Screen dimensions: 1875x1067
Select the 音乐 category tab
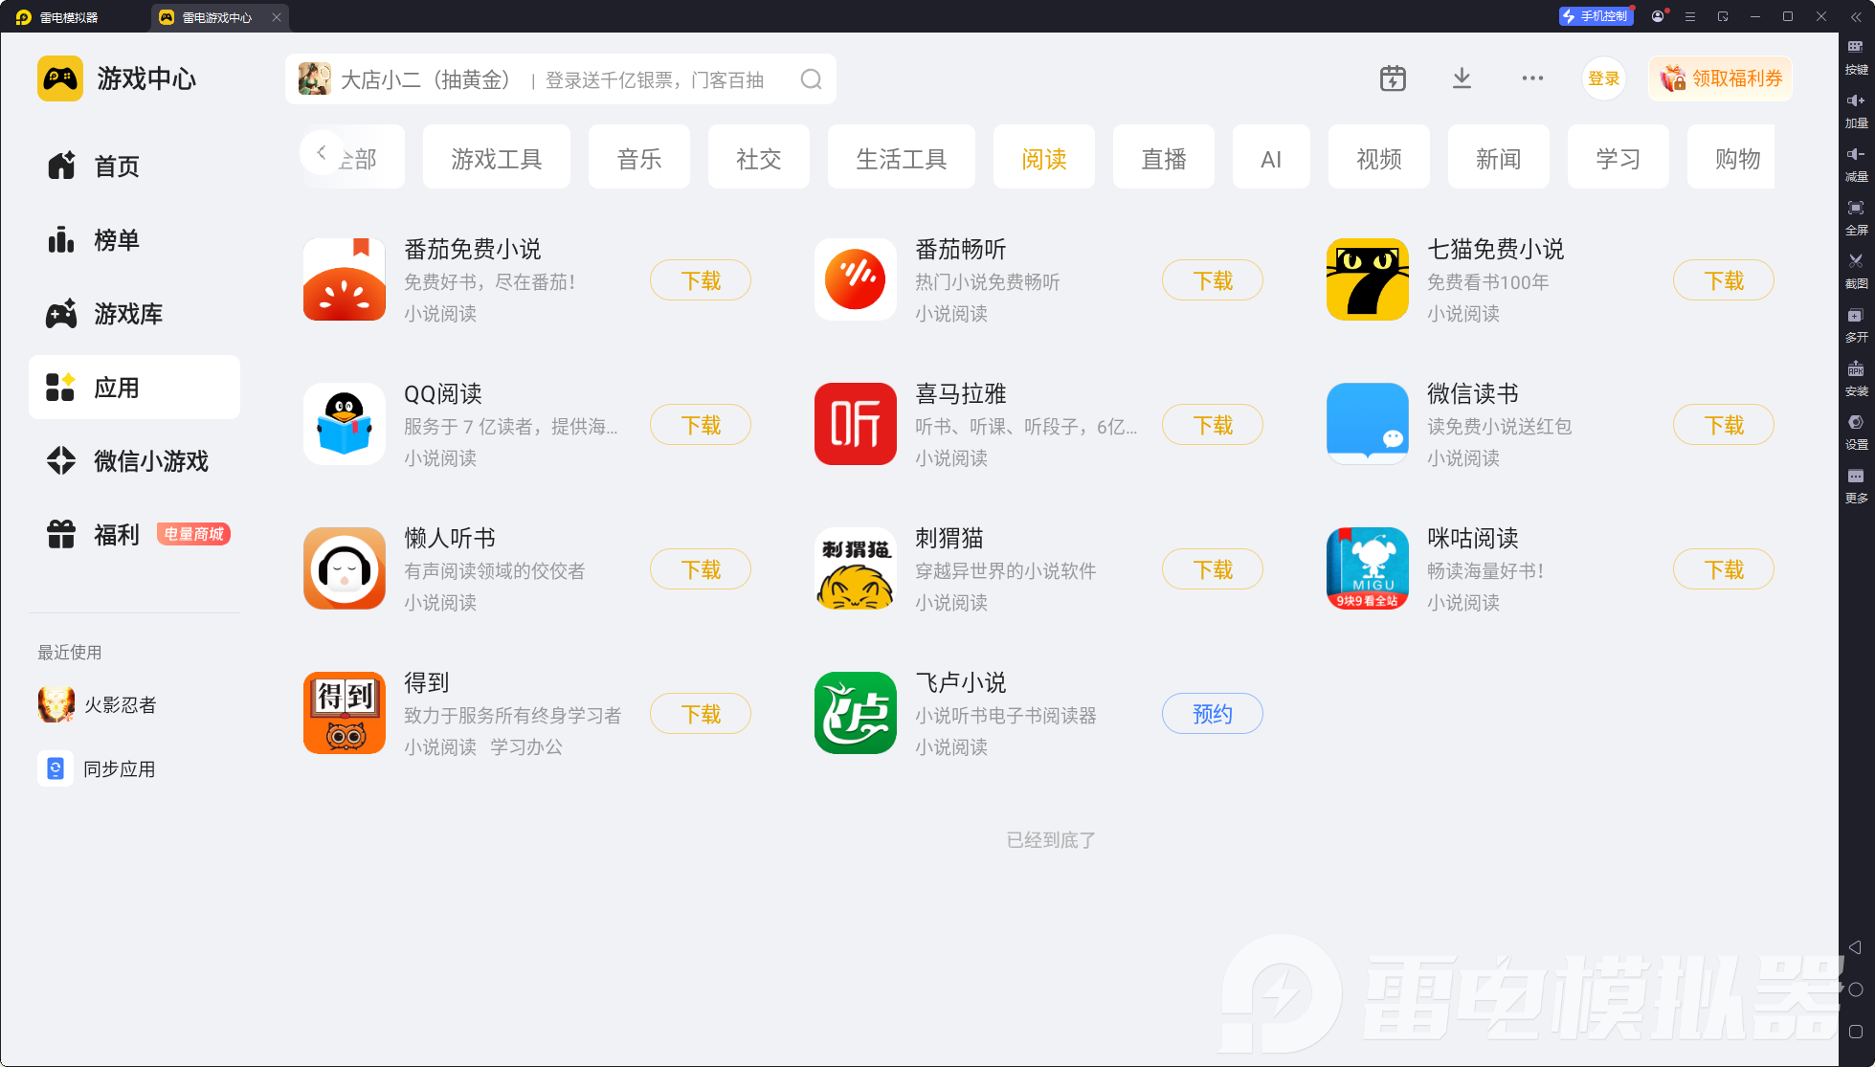coord(639,157)
